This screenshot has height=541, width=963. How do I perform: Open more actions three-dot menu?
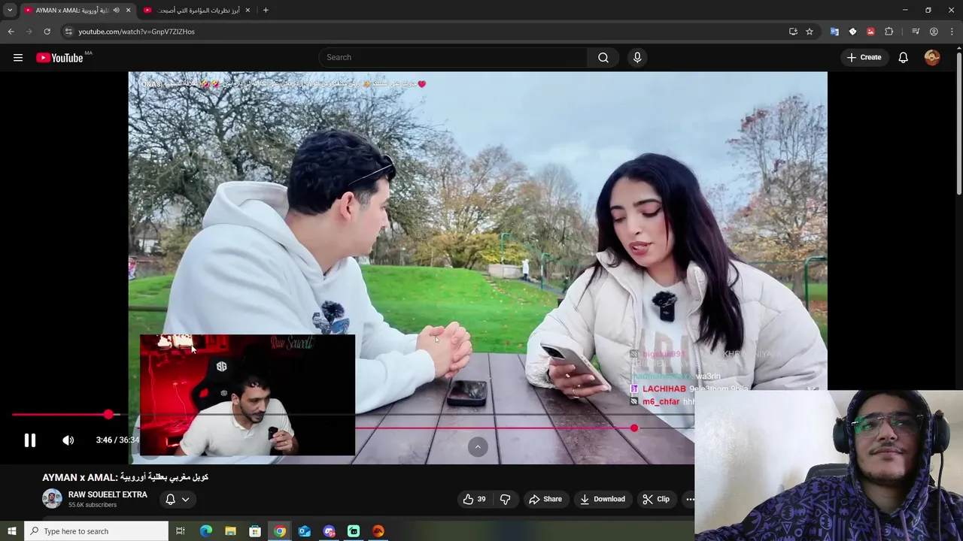(689, 499)
